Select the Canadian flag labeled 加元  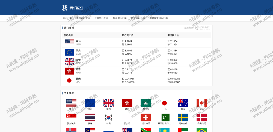point(201,103)
